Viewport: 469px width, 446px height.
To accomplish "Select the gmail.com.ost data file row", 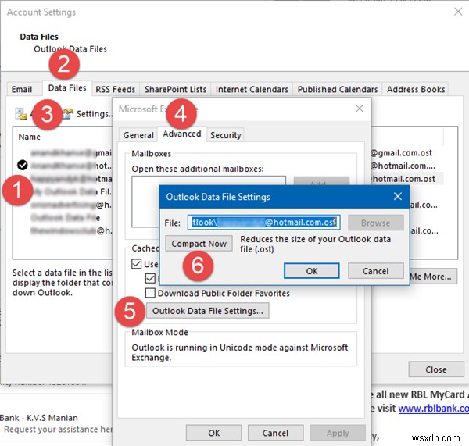I will (x=70, y=153).
